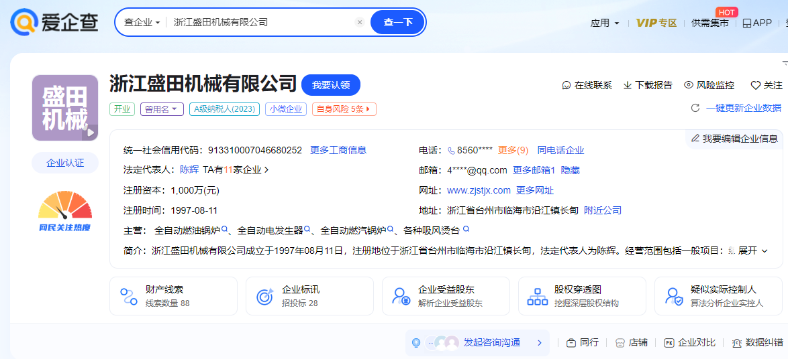Viewport: 788px width, 359px height.
Task: Open the APP download link
Action: (x=757, y=23)
